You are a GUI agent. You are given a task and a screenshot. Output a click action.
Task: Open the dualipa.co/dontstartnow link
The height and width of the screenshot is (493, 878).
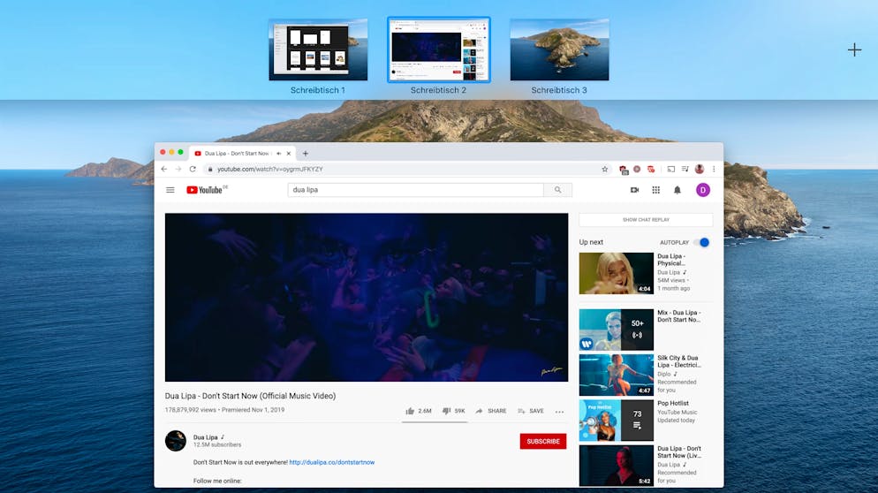[332, 462]
